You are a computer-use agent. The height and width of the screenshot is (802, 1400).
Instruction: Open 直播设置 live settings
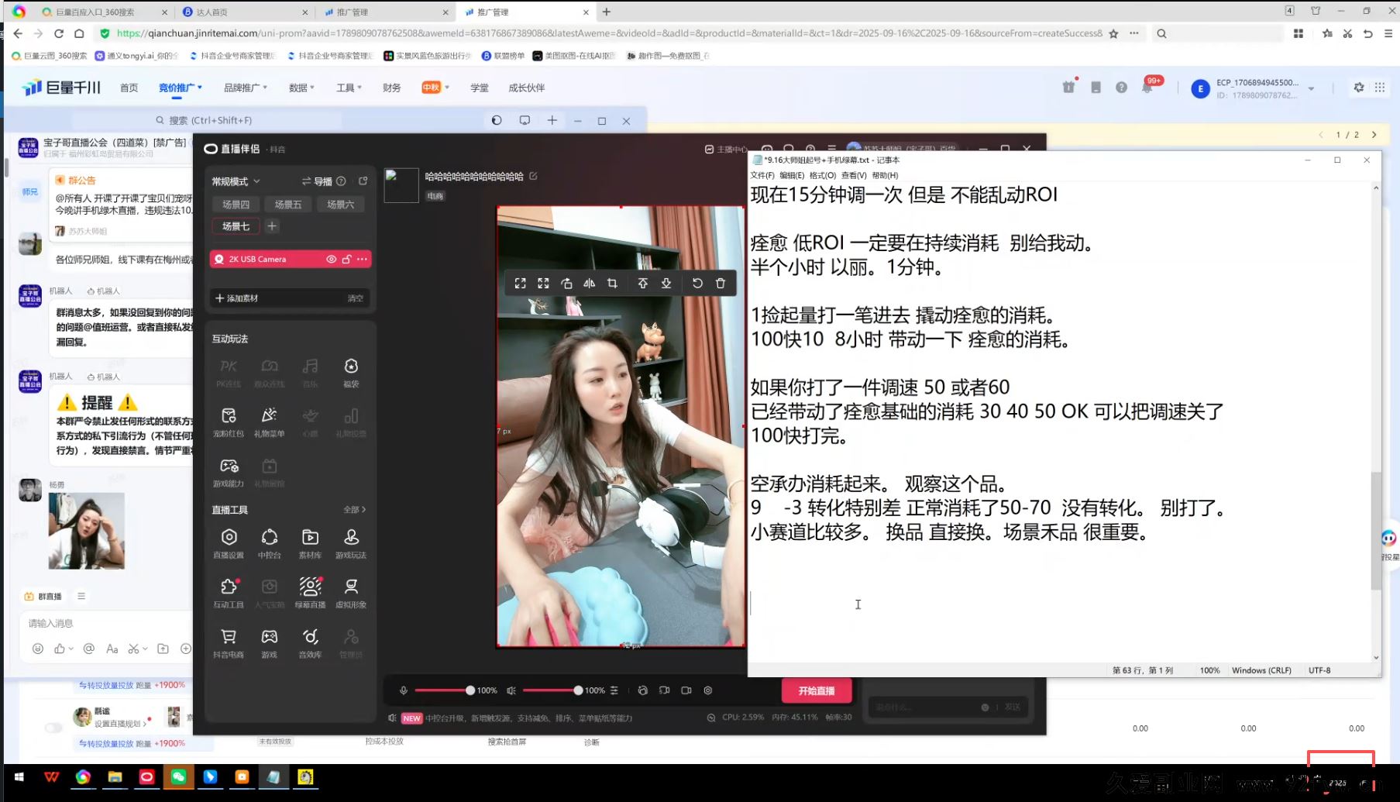click(229, 542)
